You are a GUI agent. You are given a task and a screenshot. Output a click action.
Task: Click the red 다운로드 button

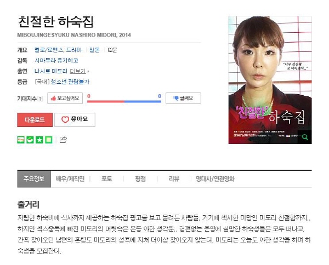pos(35,119)
